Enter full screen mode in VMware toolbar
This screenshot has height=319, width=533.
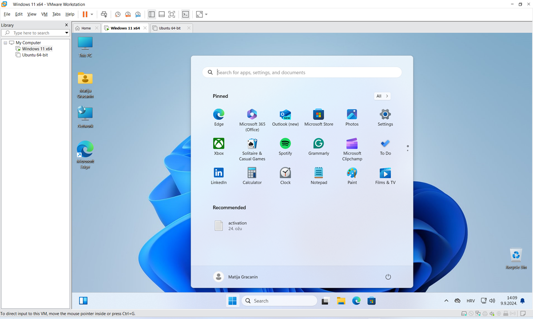point(172,14)
